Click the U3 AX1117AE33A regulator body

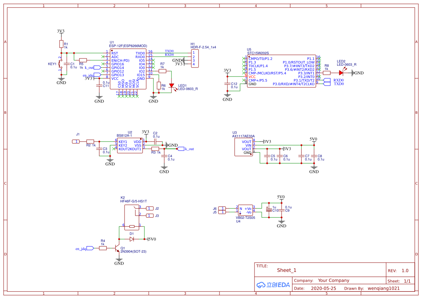[x=244, y=147]
